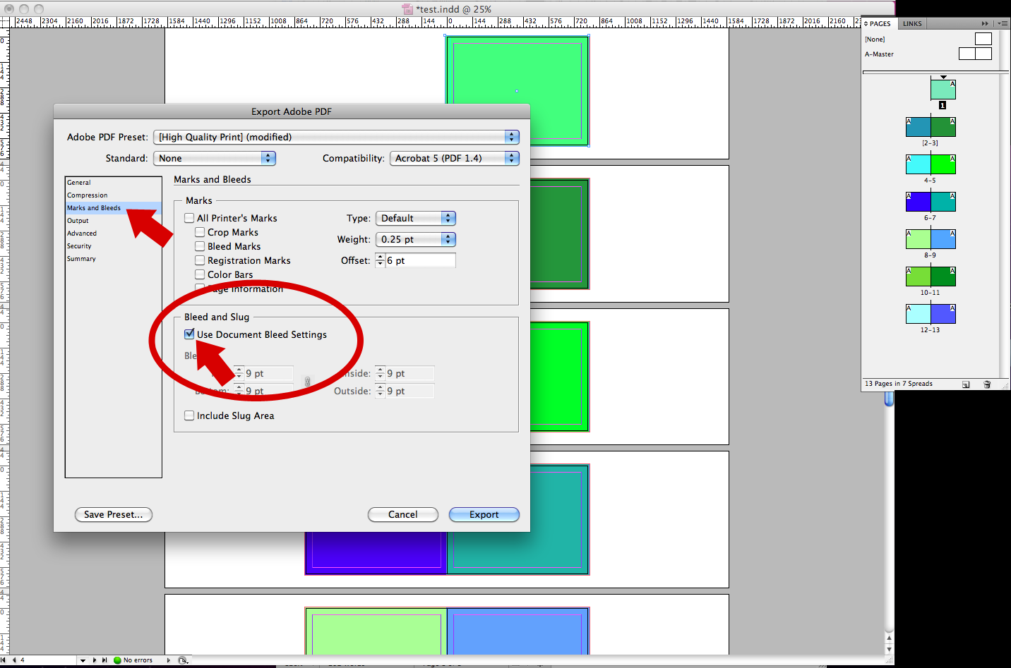Enable Include Slug Area checkbox
The image size is (1011, 668).
pos(189,415)
